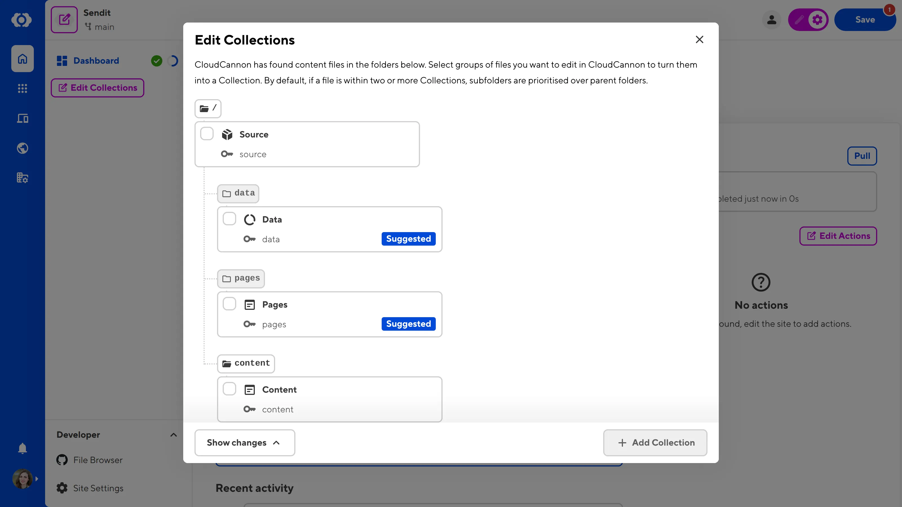Screen dimensions: 902x507
Task: Select the Home icon in the sidebar
Action: 22,58
